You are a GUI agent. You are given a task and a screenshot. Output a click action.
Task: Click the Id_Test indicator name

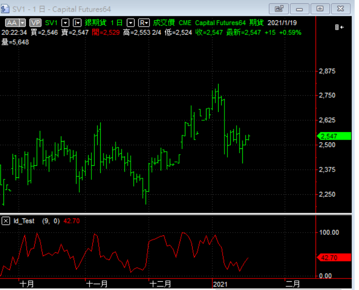point(24,221)
